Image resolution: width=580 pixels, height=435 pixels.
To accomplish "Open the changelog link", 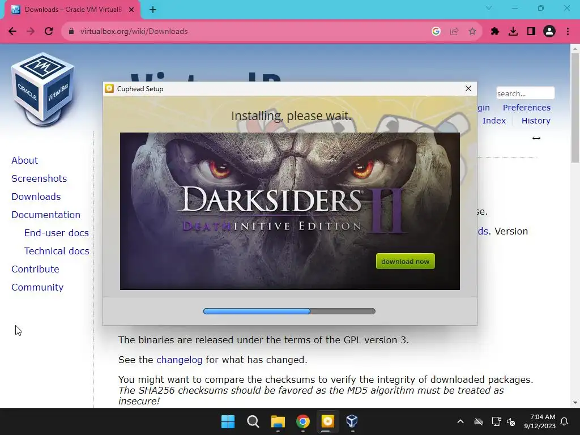I will [180, 360].
